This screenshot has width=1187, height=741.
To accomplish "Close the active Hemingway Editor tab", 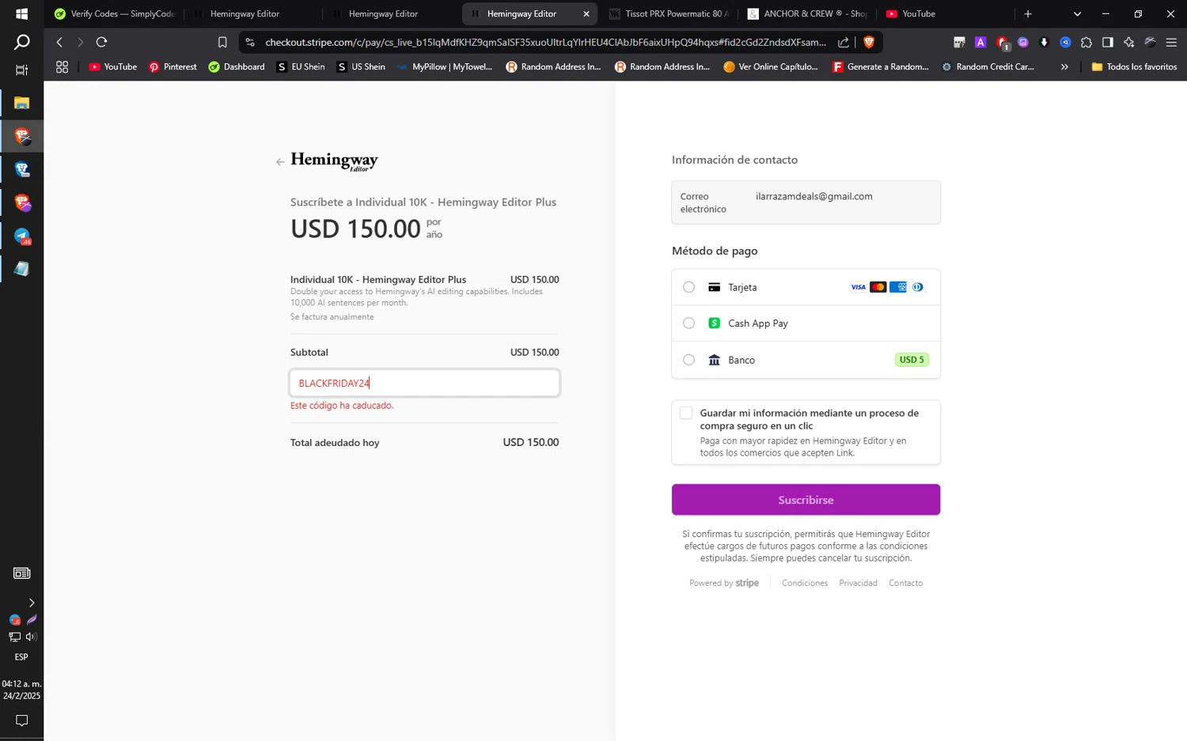I will (x=586, y=13).
